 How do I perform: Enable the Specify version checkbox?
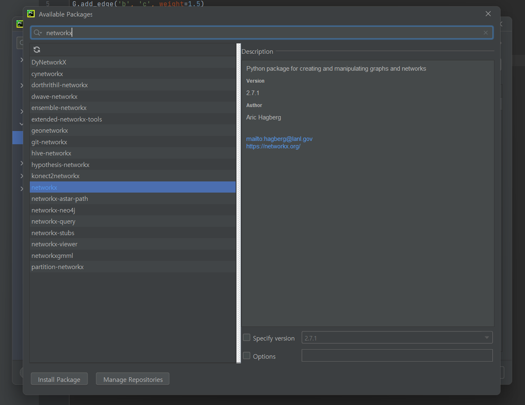(x=247, y=338)
